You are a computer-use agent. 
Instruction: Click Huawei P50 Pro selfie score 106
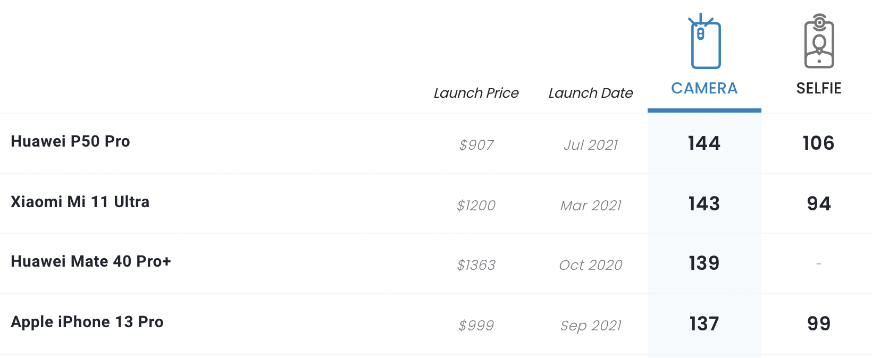coord(819,143)
